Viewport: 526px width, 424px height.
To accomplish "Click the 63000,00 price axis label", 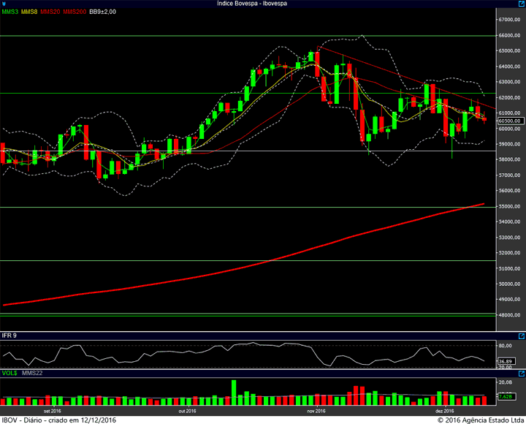I will pos(510,82).
